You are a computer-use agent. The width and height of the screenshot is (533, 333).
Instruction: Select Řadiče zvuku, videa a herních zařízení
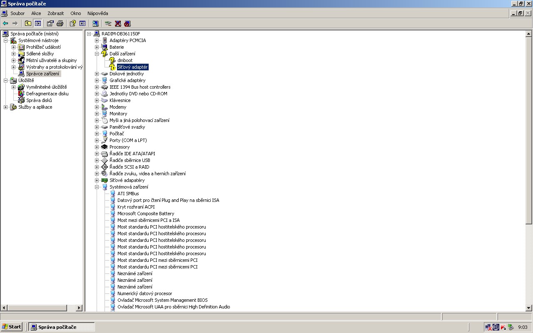coord(147,174)
